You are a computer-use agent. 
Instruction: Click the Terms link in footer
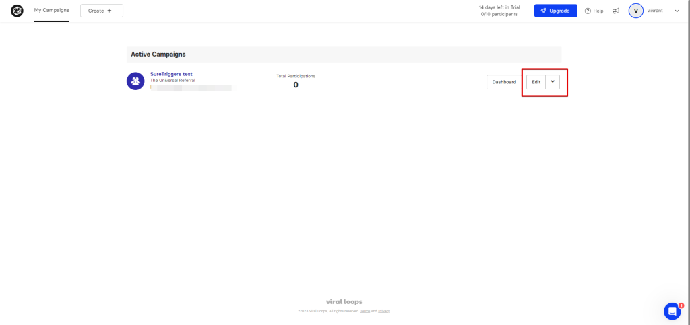[365, 311]
